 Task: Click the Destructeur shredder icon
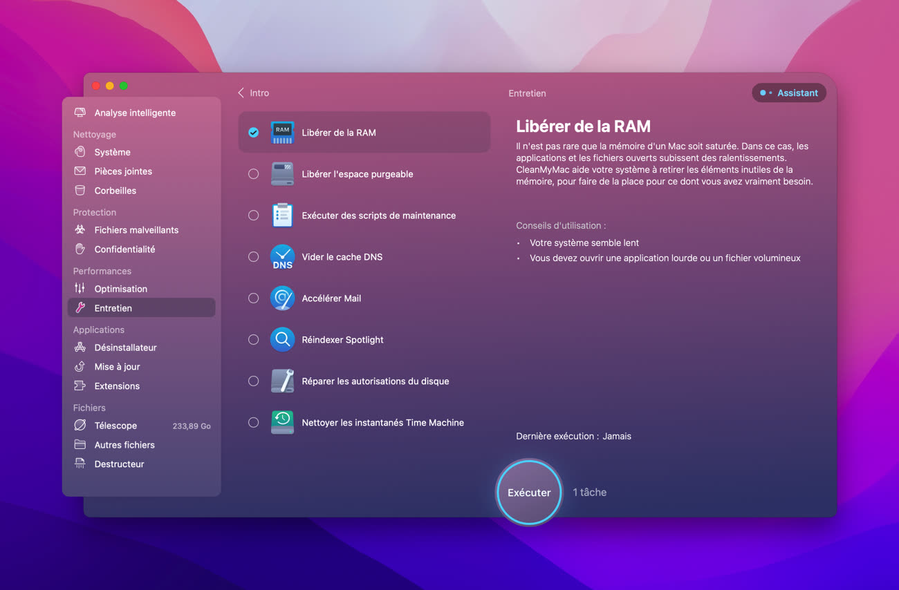(x=80, y=464)
